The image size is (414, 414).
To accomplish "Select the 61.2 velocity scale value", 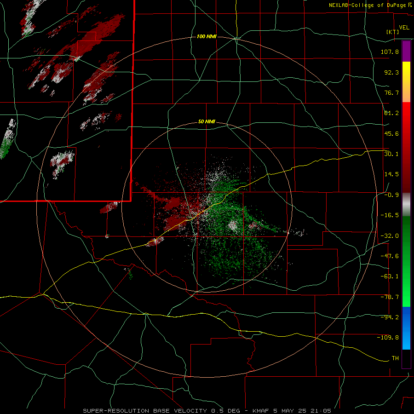I will click(391, 113).
